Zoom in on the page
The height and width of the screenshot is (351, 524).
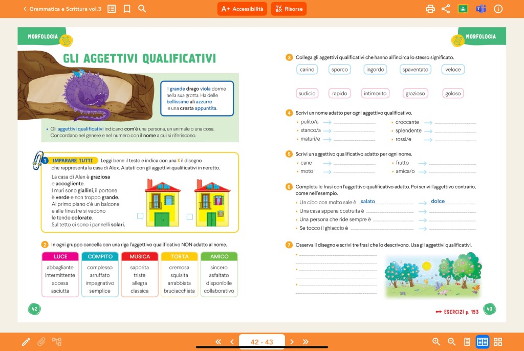[436, 342]
